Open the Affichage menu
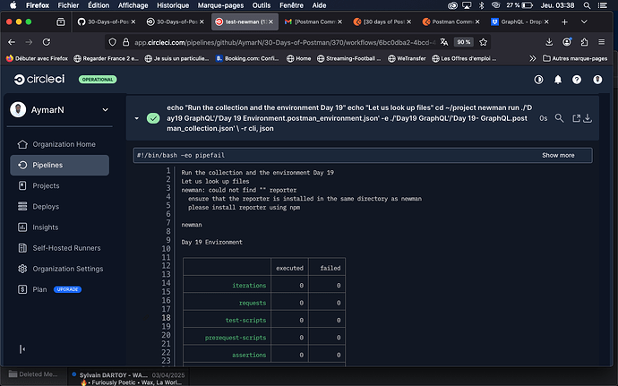This screenshot has width=618, height=386. tap(133, 5)
